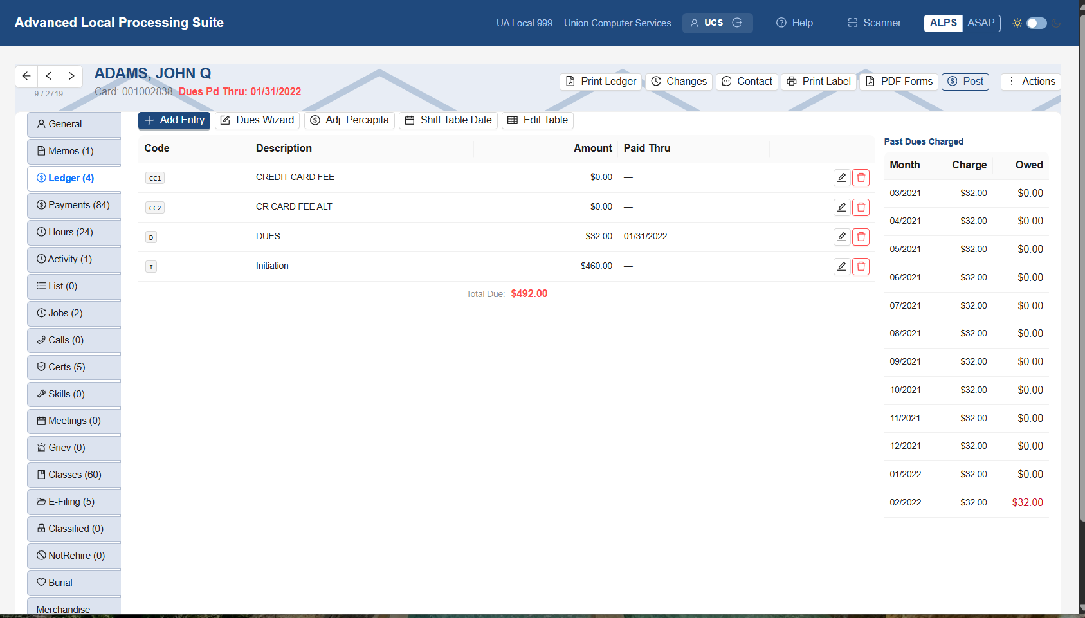Open the Memos (1) tab

[74, 151]
